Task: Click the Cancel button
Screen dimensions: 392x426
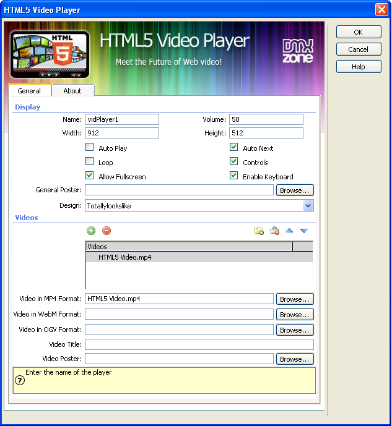Action: tap(359, 49)
